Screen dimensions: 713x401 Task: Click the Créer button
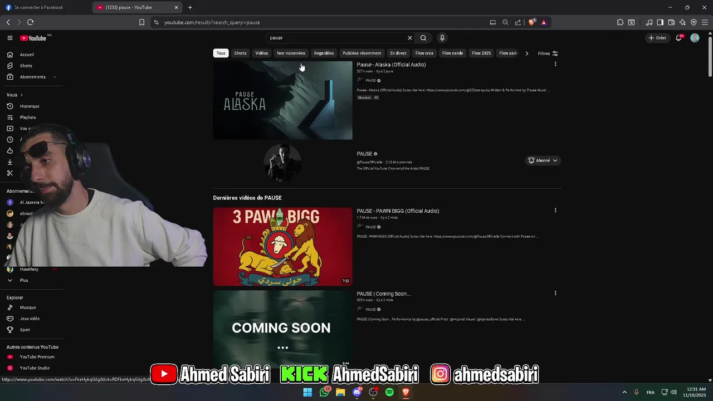(x=657, y=38)
